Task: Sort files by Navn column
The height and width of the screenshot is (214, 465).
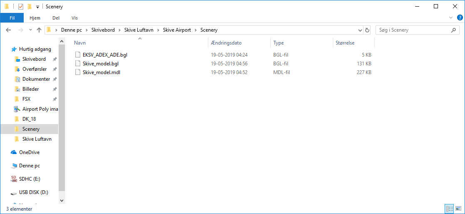Action: click(140, 43)
